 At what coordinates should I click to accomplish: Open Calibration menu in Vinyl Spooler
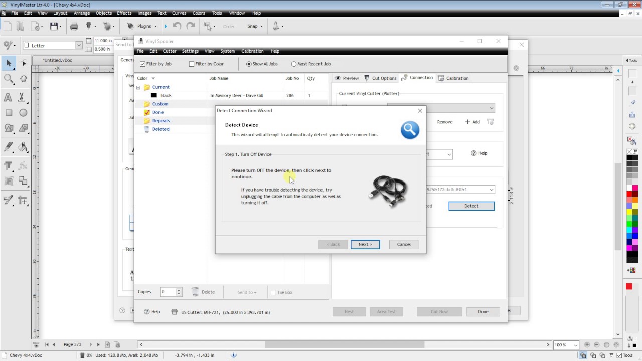click(x=252, y=51)
